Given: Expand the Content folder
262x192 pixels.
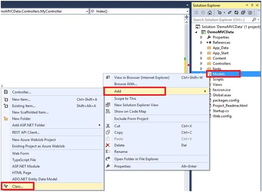Looking at the screenshot, I should pyautogui.click(x=201, y=58).
